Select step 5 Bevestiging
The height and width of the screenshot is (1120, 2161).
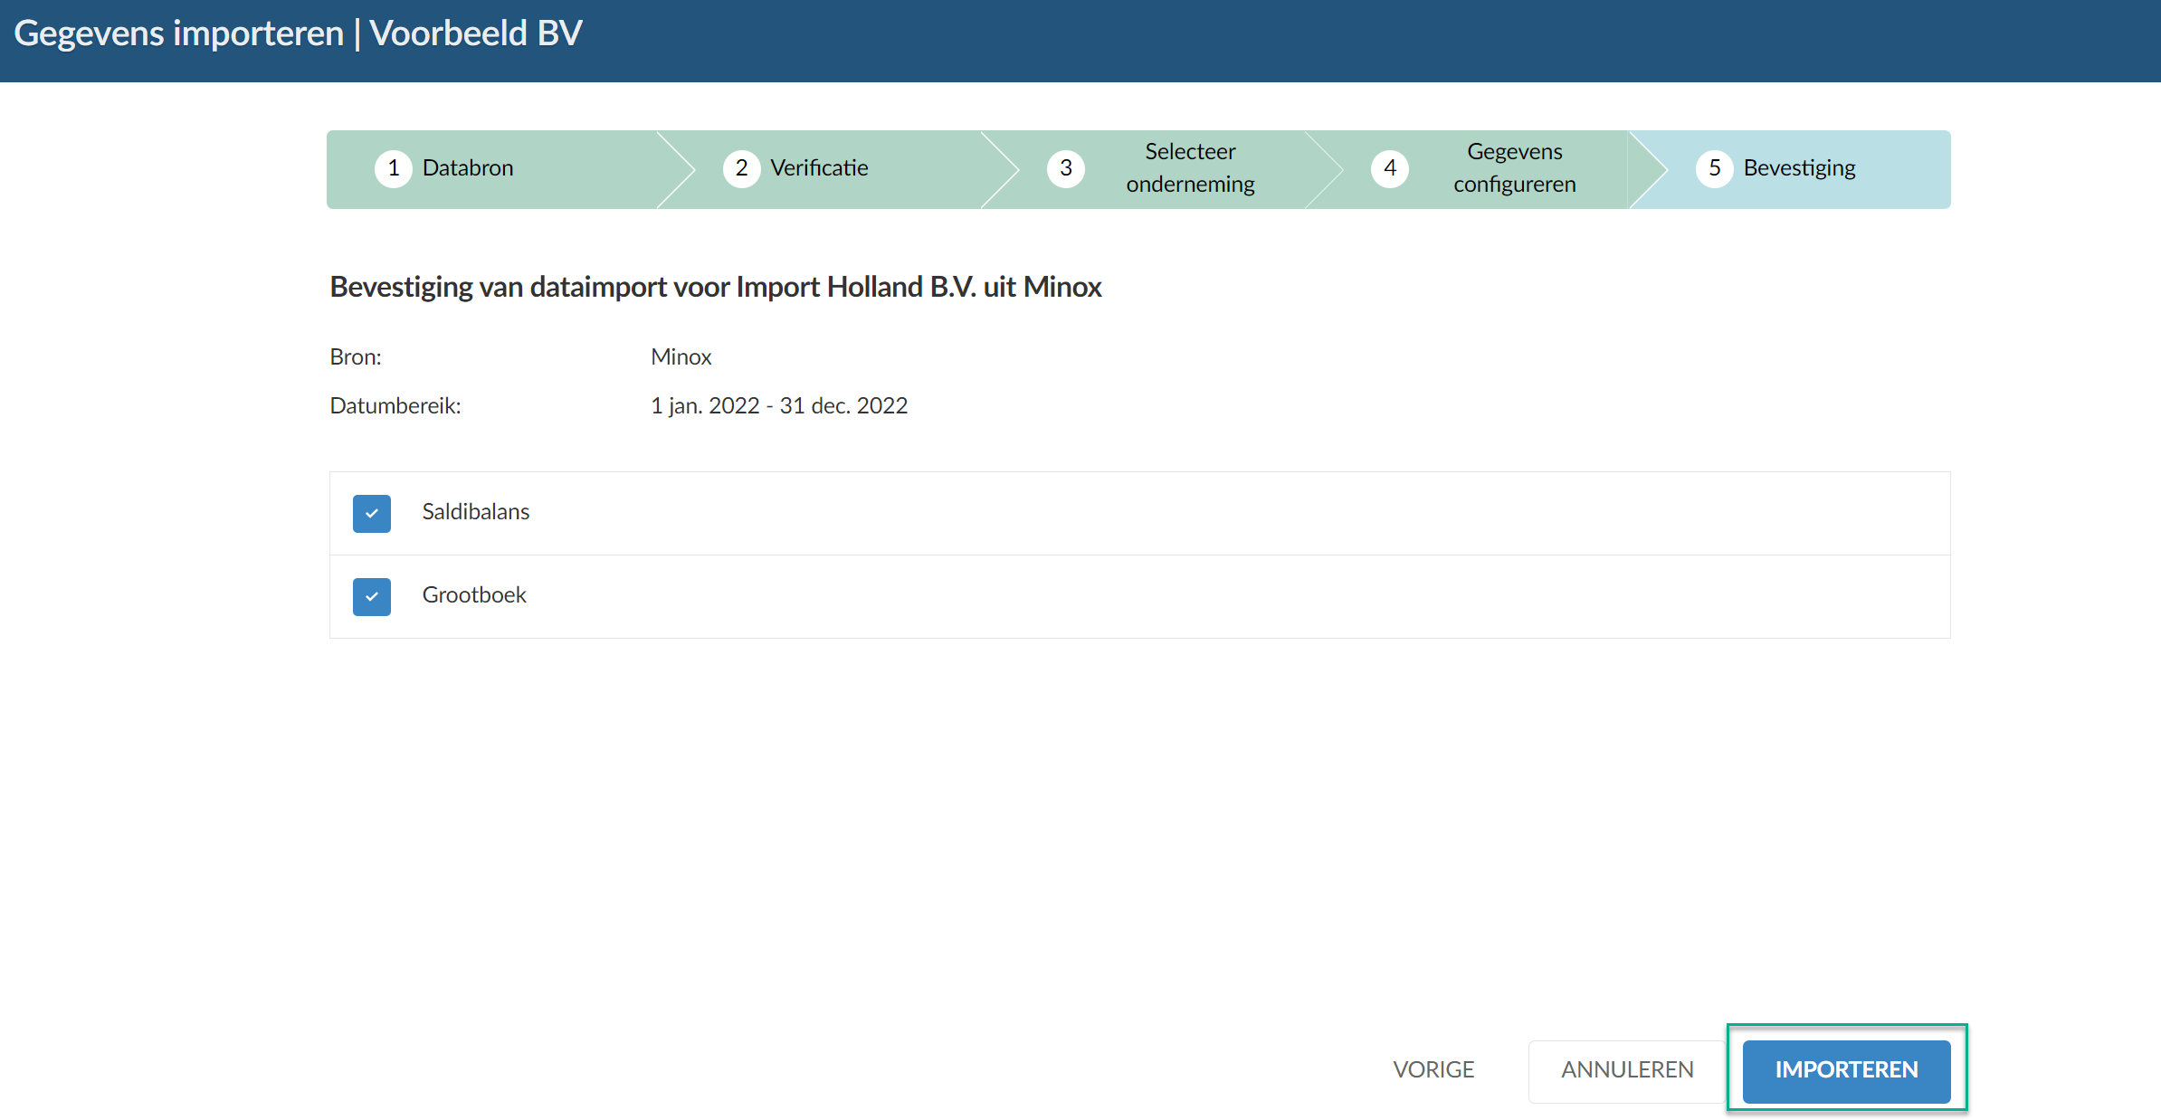pyautogui.click(x=1792, y=169)
